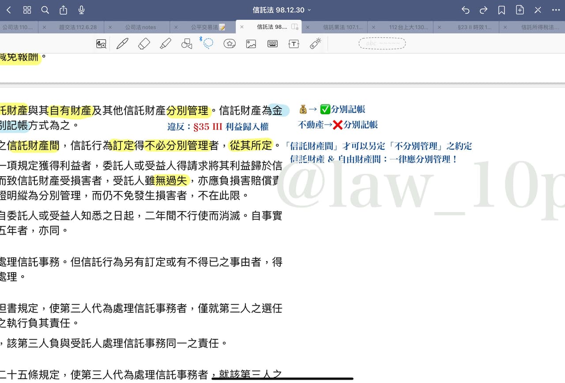Undo the last action
The width and height of the screenshot is (565, 383).
pyautogui.click(x=465, y=10)
